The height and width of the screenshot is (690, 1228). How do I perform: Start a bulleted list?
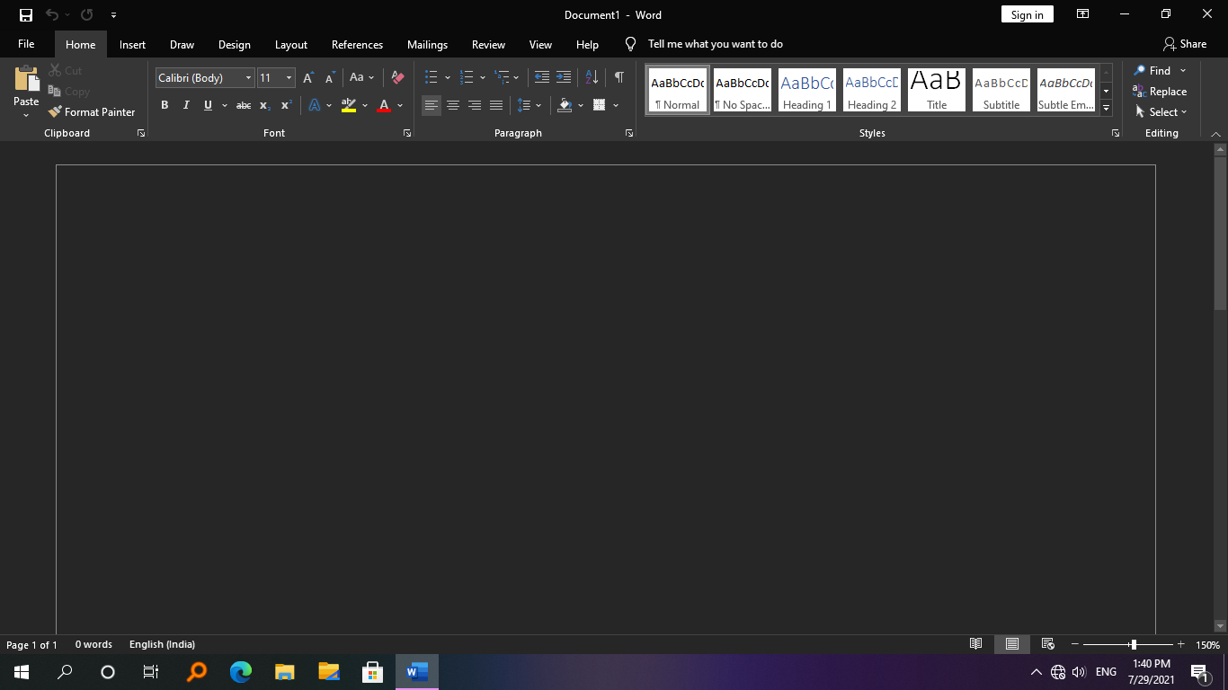(432, 78)
